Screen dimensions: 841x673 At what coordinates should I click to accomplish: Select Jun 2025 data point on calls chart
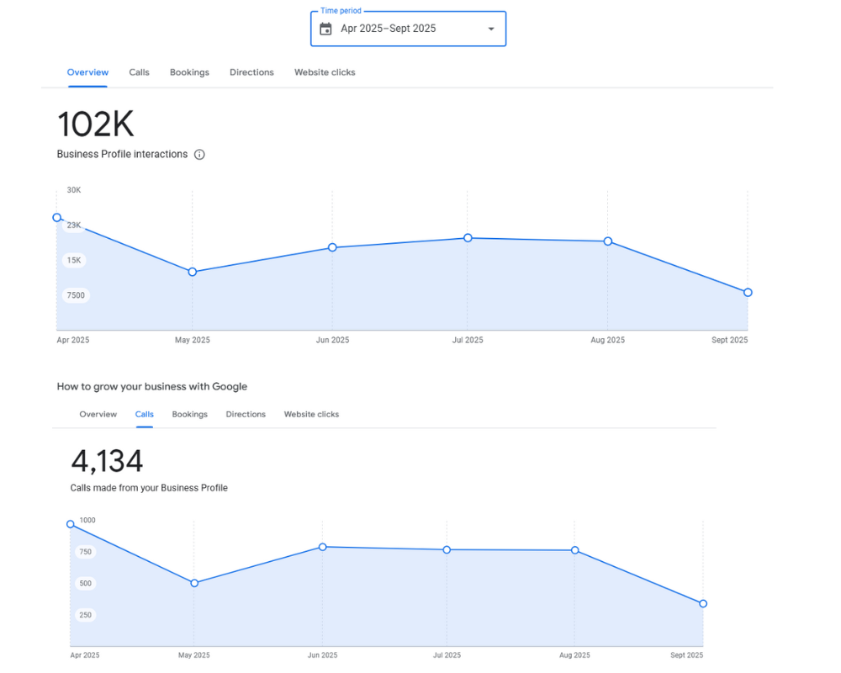tap(322, 547)
